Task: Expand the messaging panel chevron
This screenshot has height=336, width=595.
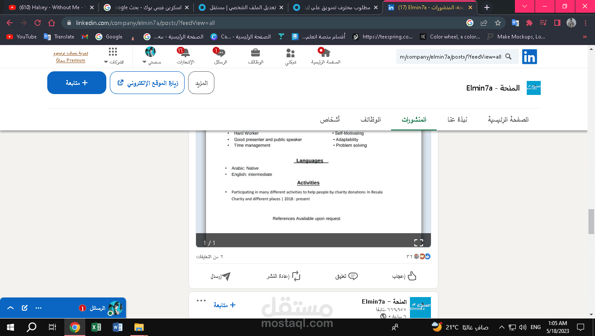Action: pyautogui.click(x=11, y=308)
